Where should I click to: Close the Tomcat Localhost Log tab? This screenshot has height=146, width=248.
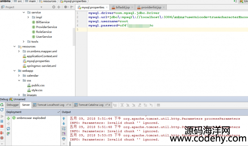(x=70, y=105)
